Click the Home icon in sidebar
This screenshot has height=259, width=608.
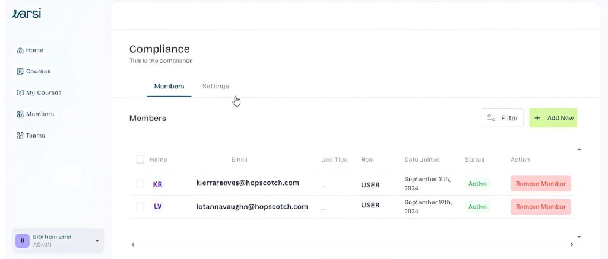[x=20, y=50]
